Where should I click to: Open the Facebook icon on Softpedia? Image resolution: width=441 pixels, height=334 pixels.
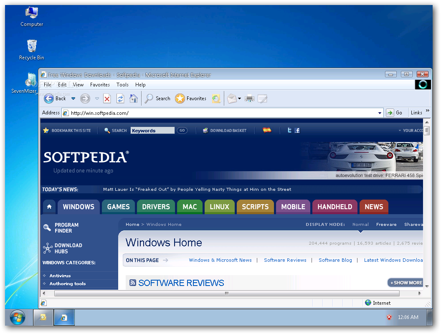pos(297,130)
